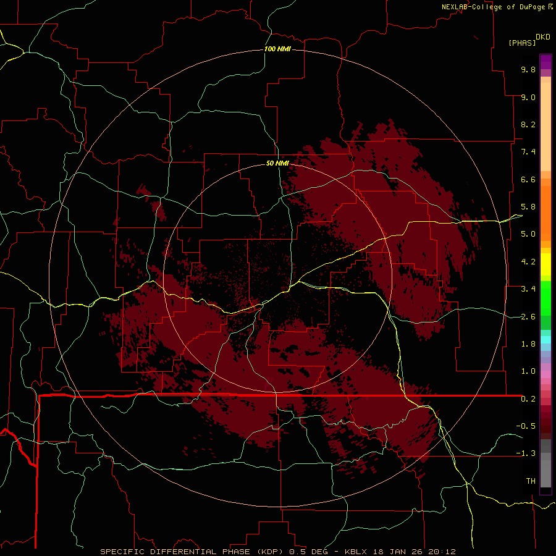This screenshot has height=556, width=556.
Task: Click the 0.2 scale value
Action: (528, 399)
